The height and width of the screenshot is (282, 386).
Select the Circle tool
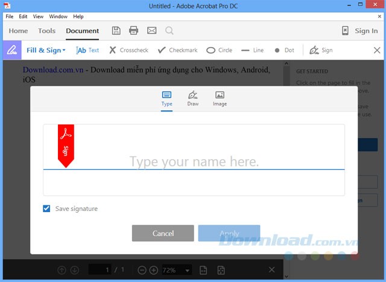(219, 50)
